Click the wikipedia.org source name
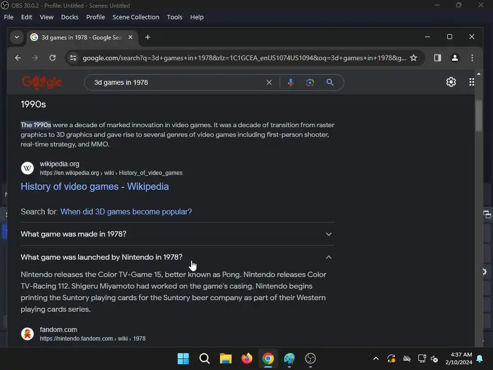The image size is (493, 370). pyautogui.click(x=59, y=164)
